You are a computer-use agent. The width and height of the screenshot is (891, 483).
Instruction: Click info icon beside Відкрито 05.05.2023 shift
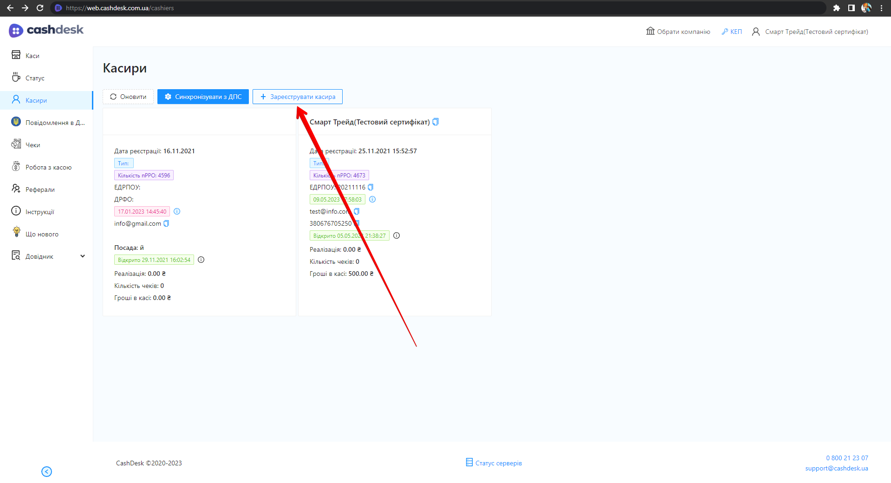397,235
